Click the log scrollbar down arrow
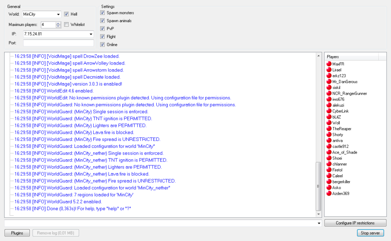The width and height of the screenshot is (391, 241). pos(318,214)
